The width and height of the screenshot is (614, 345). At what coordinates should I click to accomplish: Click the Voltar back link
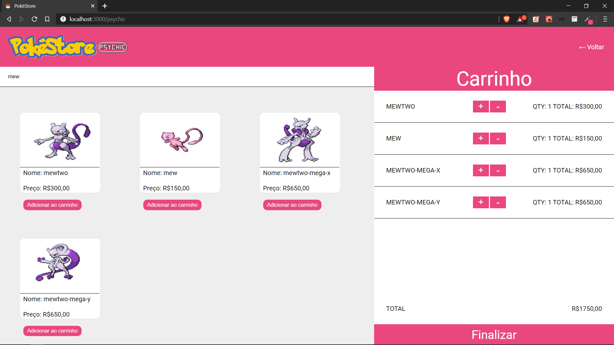pos(591,47)
